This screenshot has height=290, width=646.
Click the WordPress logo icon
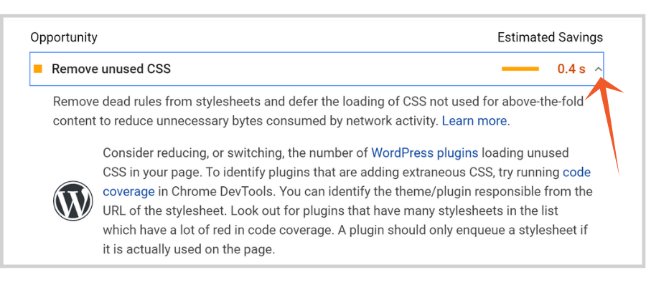point(73,201)
